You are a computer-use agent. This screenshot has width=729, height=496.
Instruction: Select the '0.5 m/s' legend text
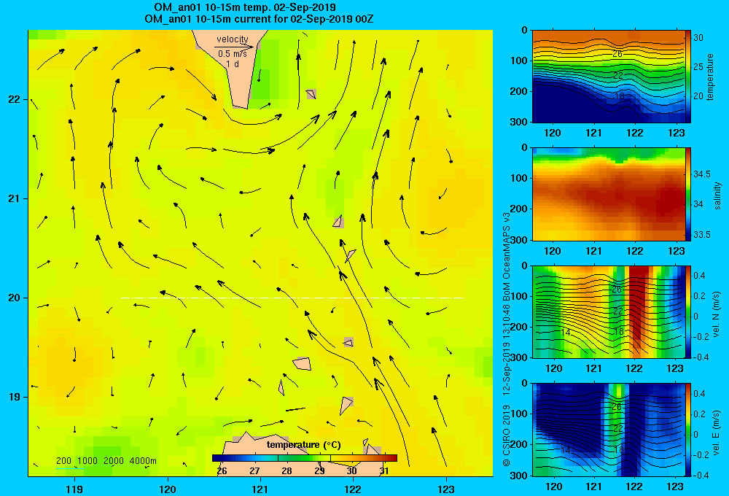pyautogui.click(x=233, y=54)
